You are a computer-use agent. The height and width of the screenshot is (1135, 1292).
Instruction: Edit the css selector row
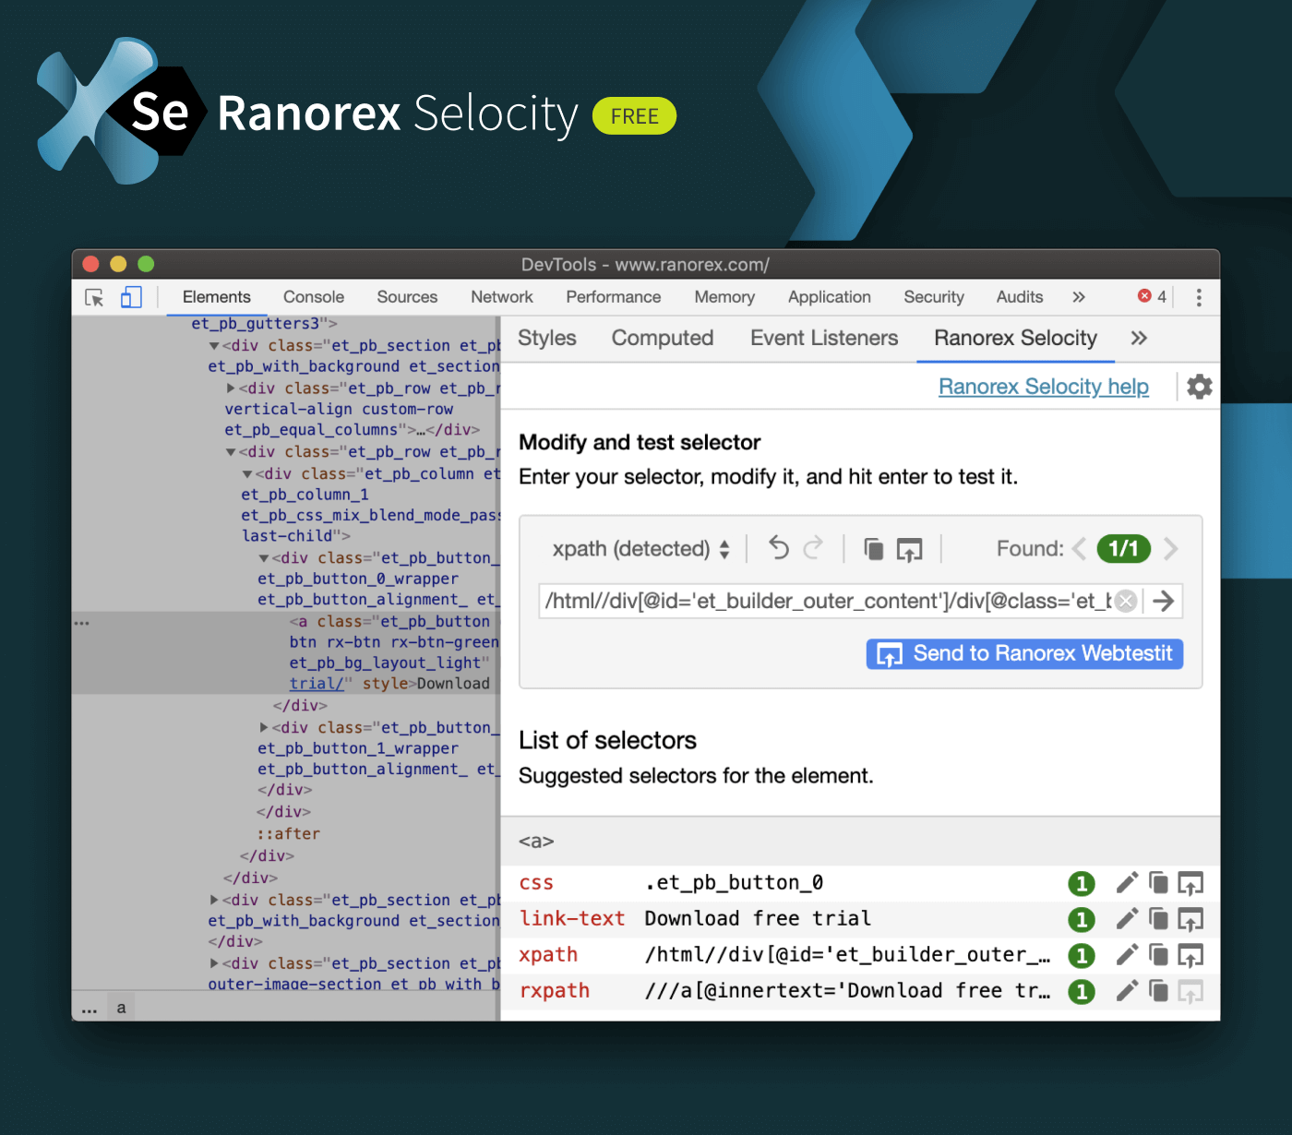tap(1126, 883)
